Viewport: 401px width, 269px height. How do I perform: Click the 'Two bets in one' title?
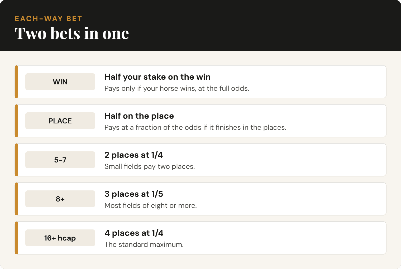coord(72,33)
